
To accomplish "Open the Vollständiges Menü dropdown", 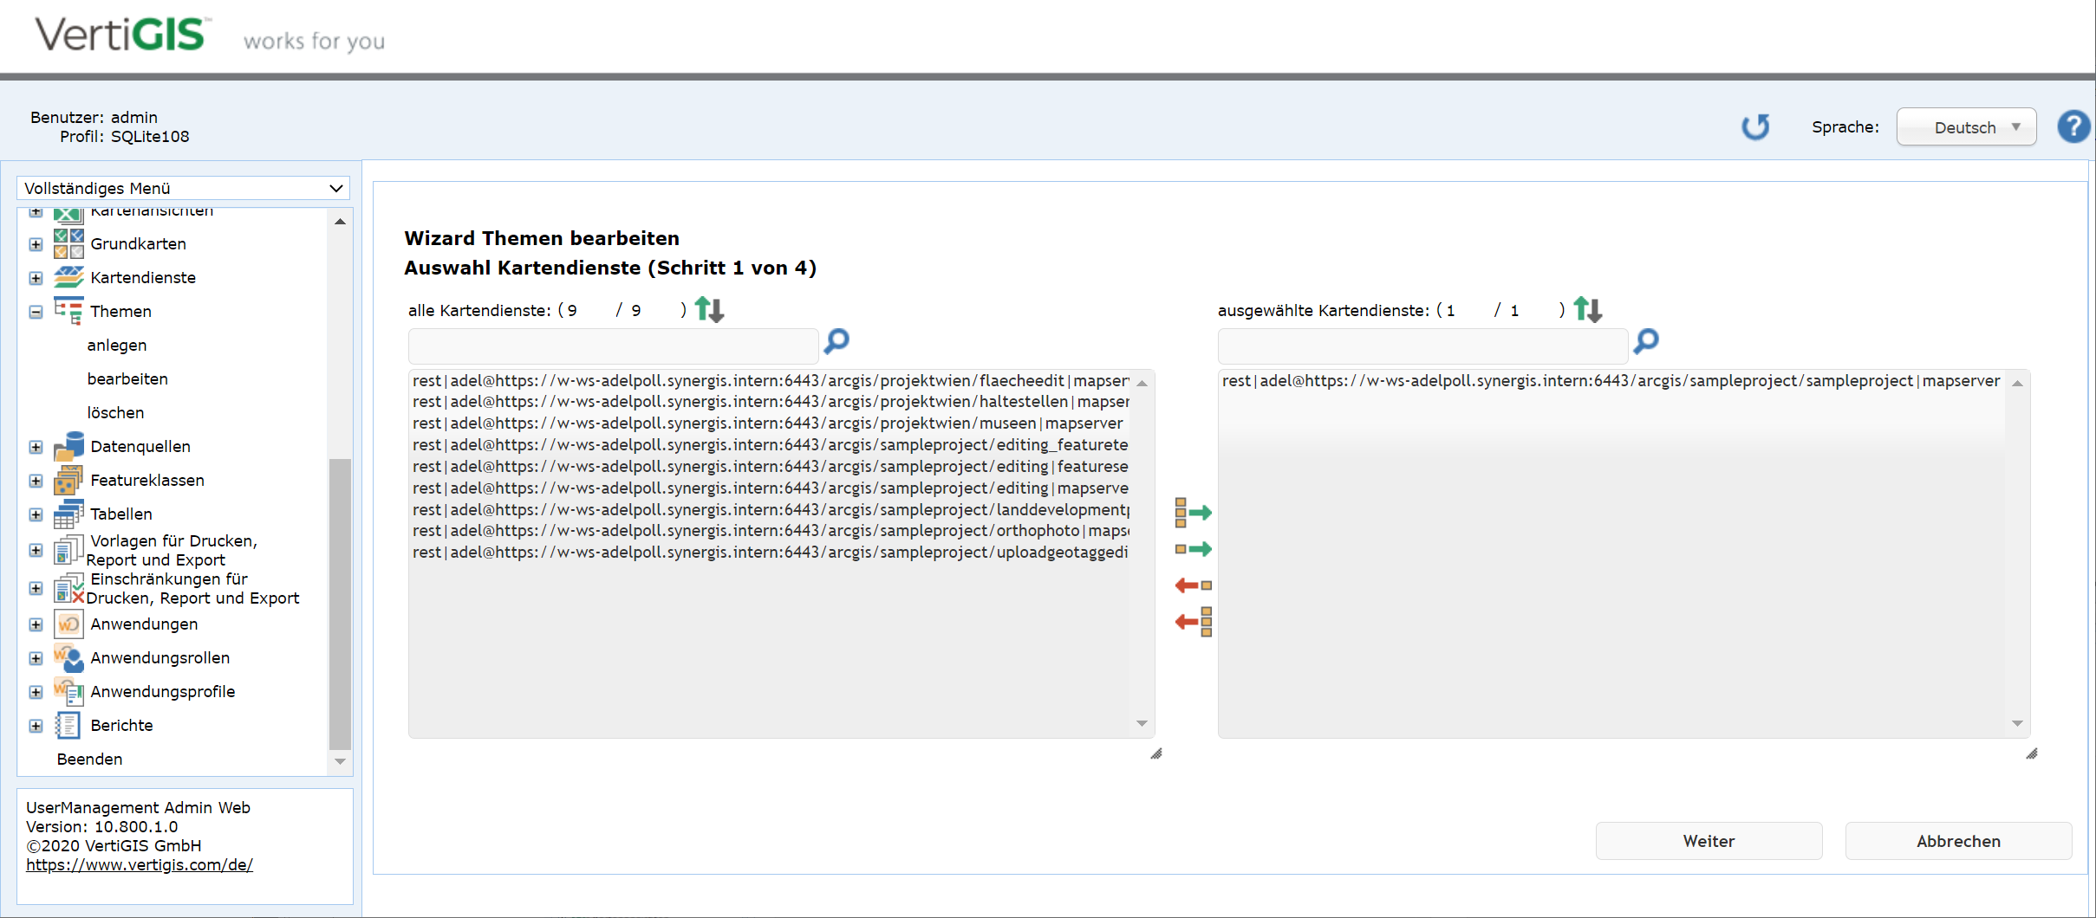I will (182, 188).
